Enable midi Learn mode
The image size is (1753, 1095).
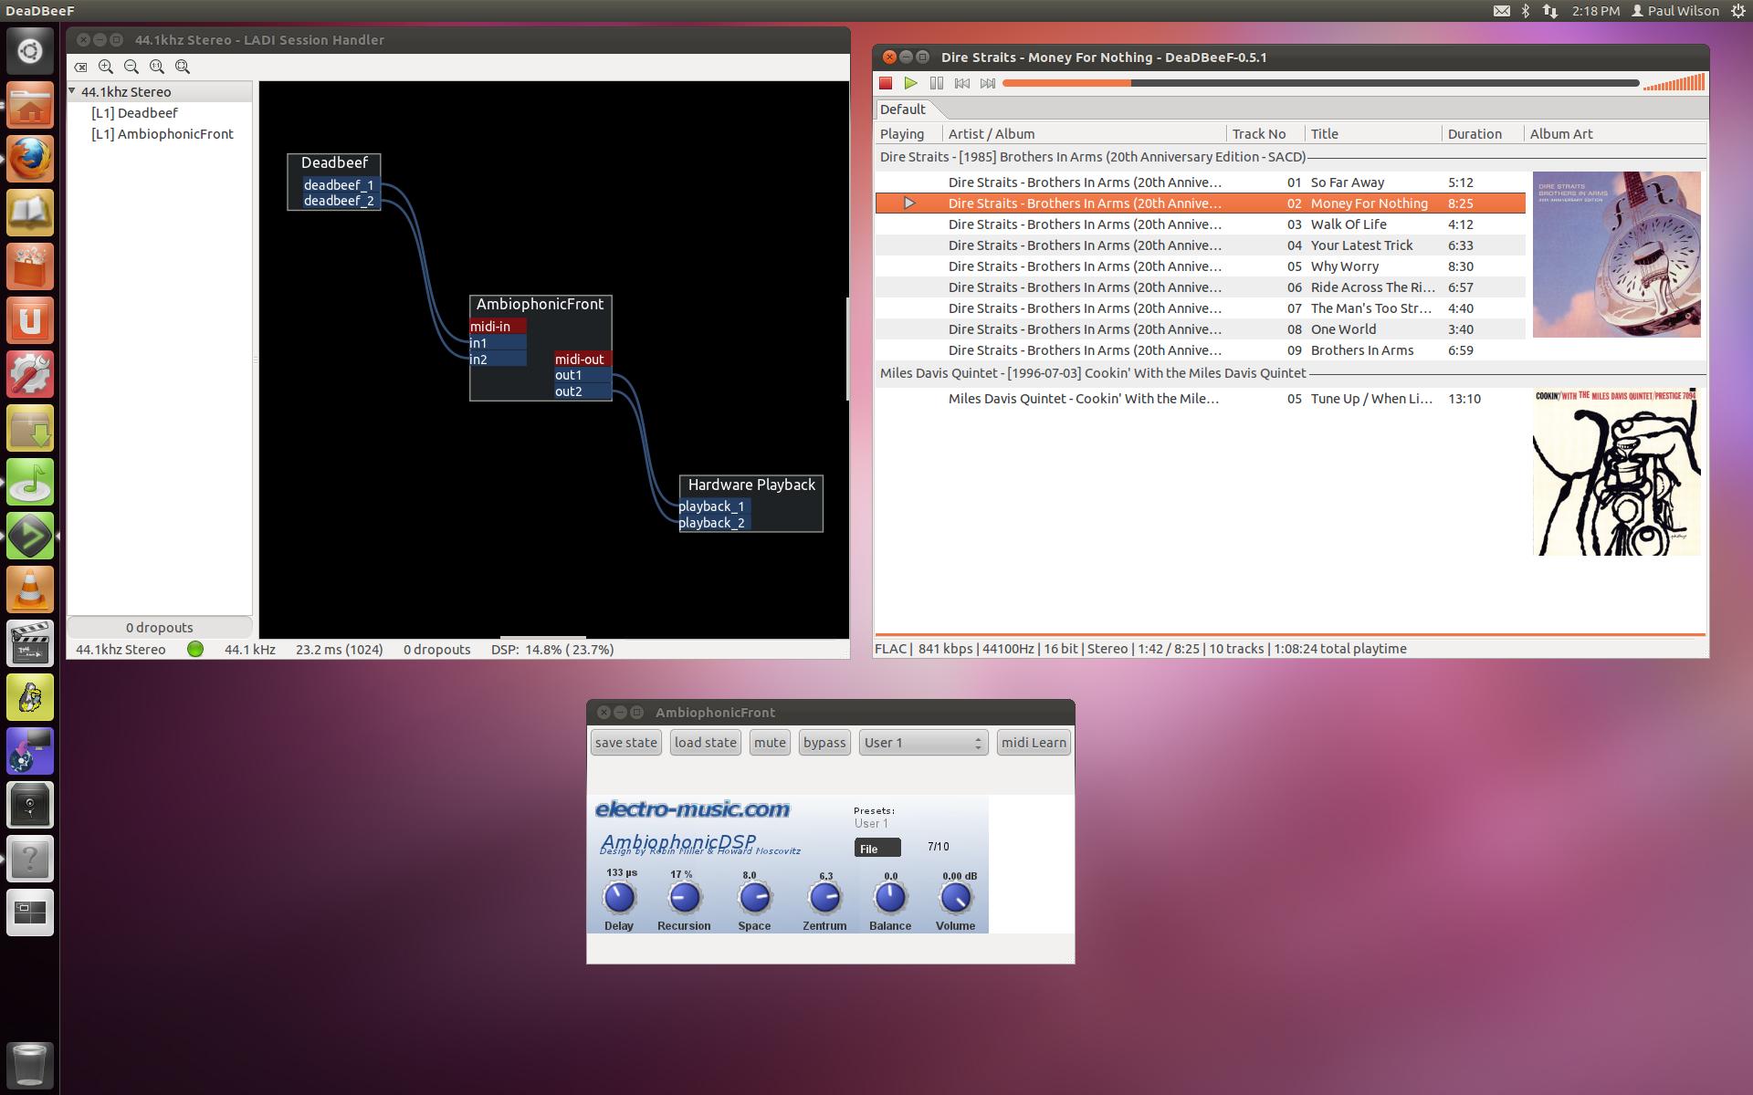1033,743
